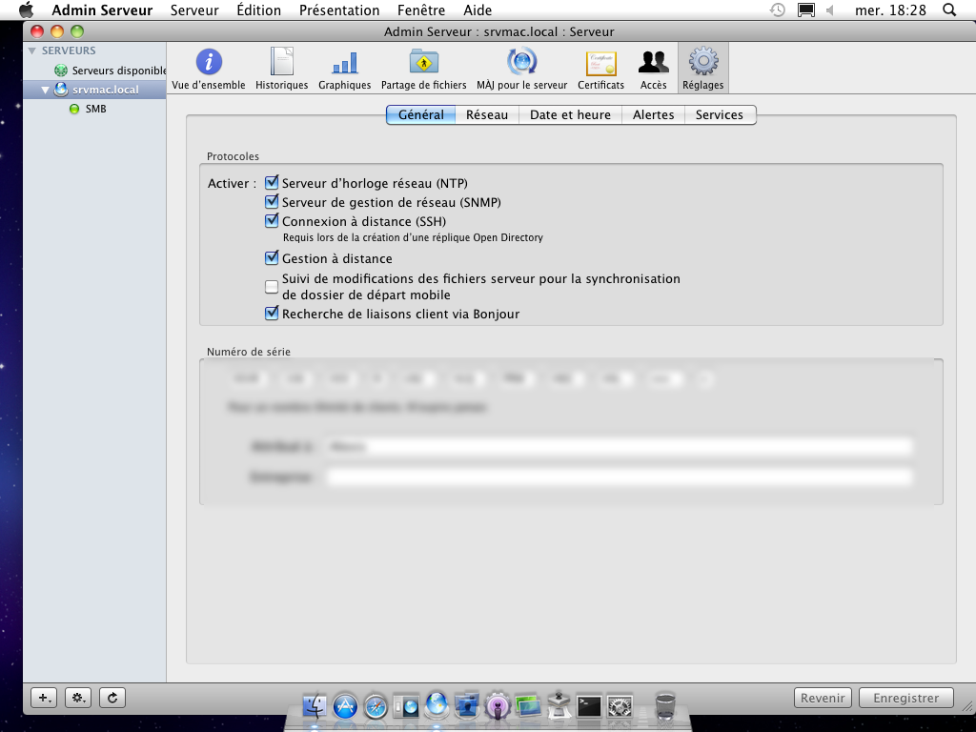The width and height of the screenshot is (976, 732).
Task: Click the refresh button at bottom left
Action: tap(112, 698)
